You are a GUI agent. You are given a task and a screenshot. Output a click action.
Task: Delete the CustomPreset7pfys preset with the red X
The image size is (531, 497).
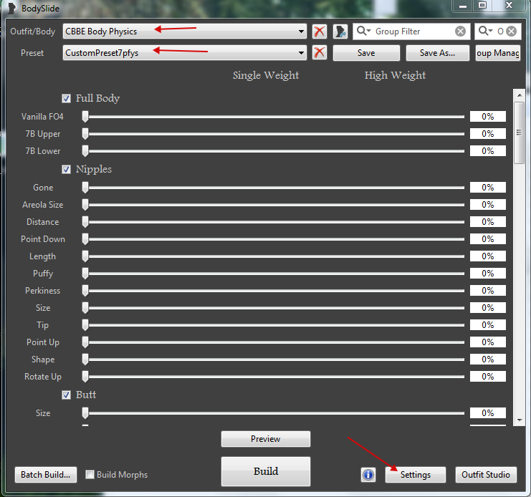[320, 53]
